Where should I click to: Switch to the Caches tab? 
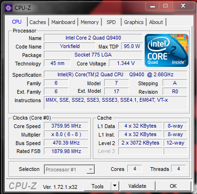point(38,22)
